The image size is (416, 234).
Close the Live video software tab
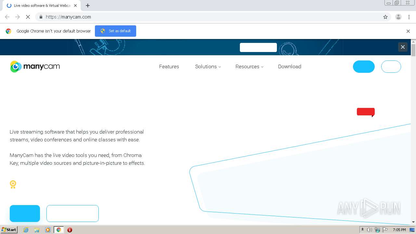pyautogui.click(x=75, y=6)
